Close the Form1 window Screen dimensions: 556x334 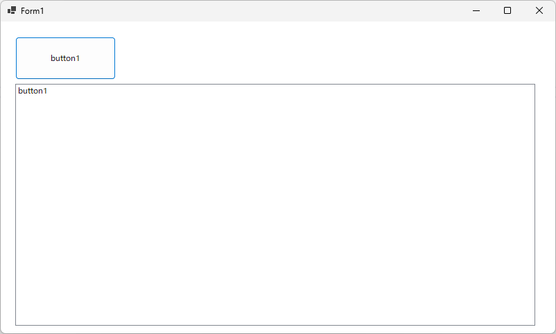click(539, 10)
